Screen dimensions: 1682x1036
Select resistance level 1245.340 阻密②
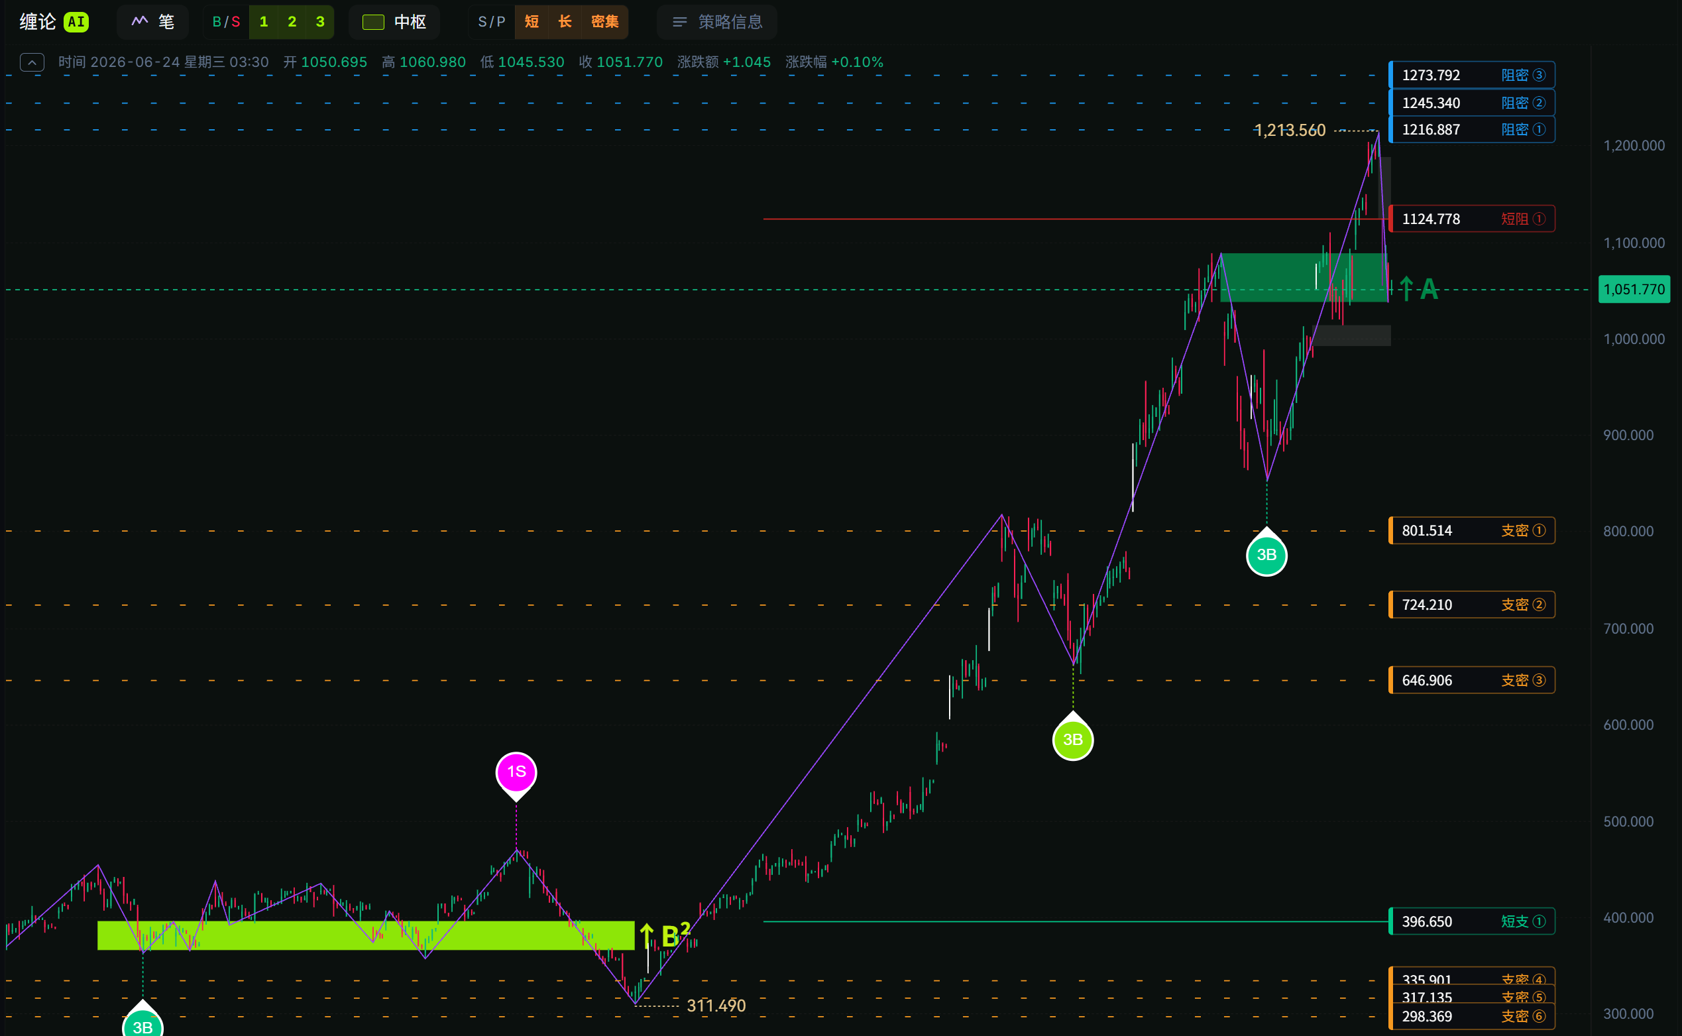tap(1472, 103)
